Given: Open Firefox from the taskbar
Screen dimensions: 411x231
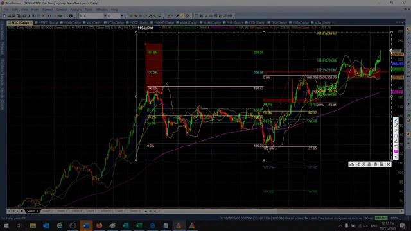Looking at the screenshot, I should point(99,225).
